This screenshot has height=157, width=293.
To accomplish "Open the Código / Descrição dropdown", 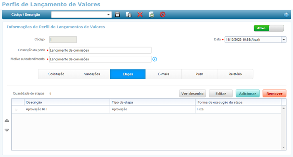I will (109, 15).
